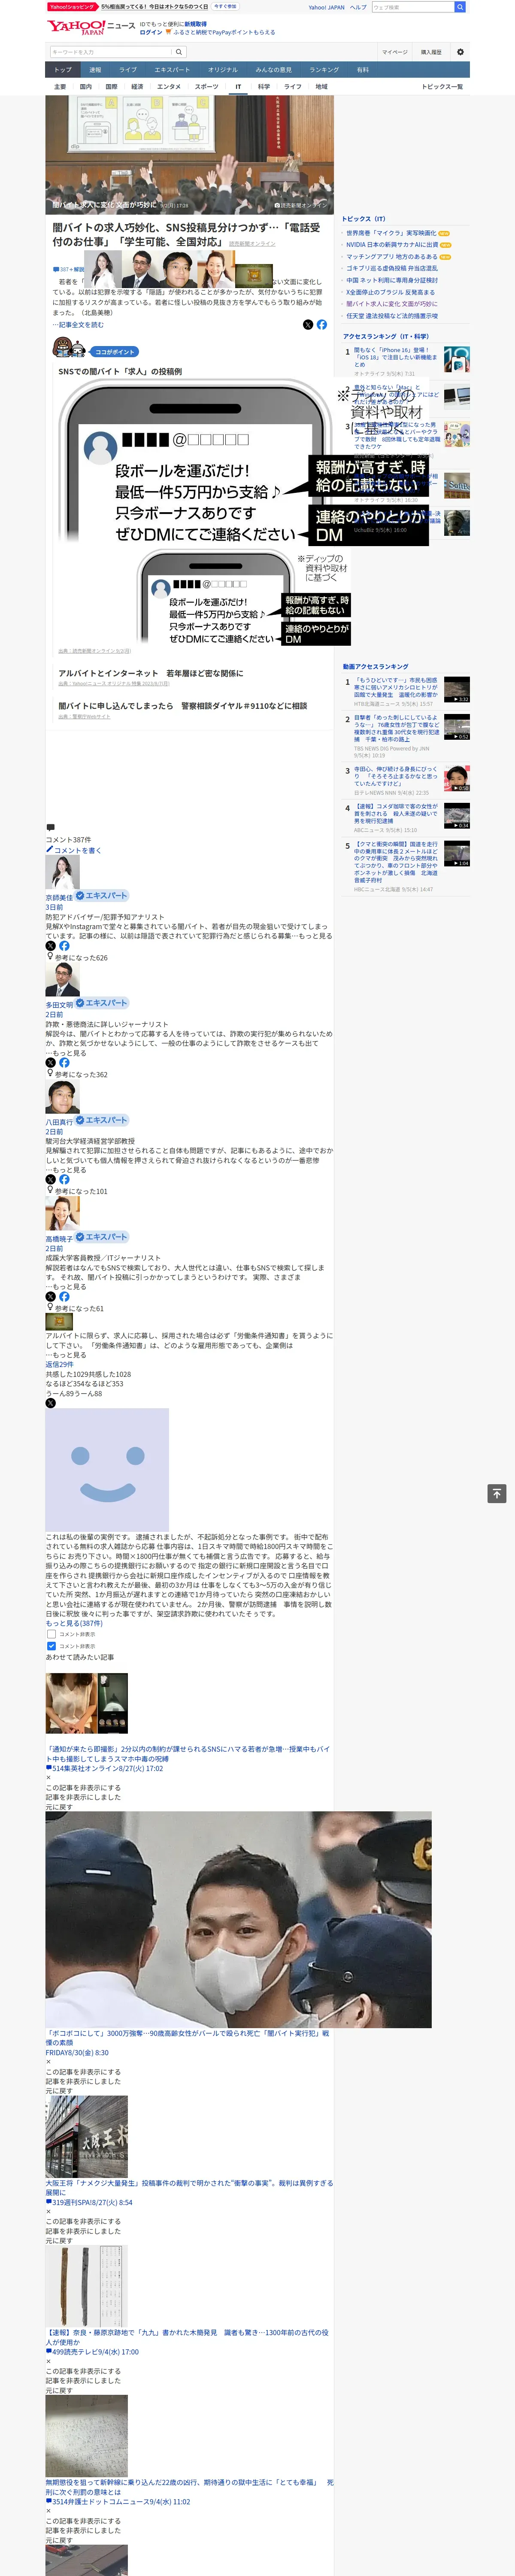The height and width of the screenshot is (2576, 515).
Task: Open 京師美佳's profile photo
Action: tap(62, 873)
